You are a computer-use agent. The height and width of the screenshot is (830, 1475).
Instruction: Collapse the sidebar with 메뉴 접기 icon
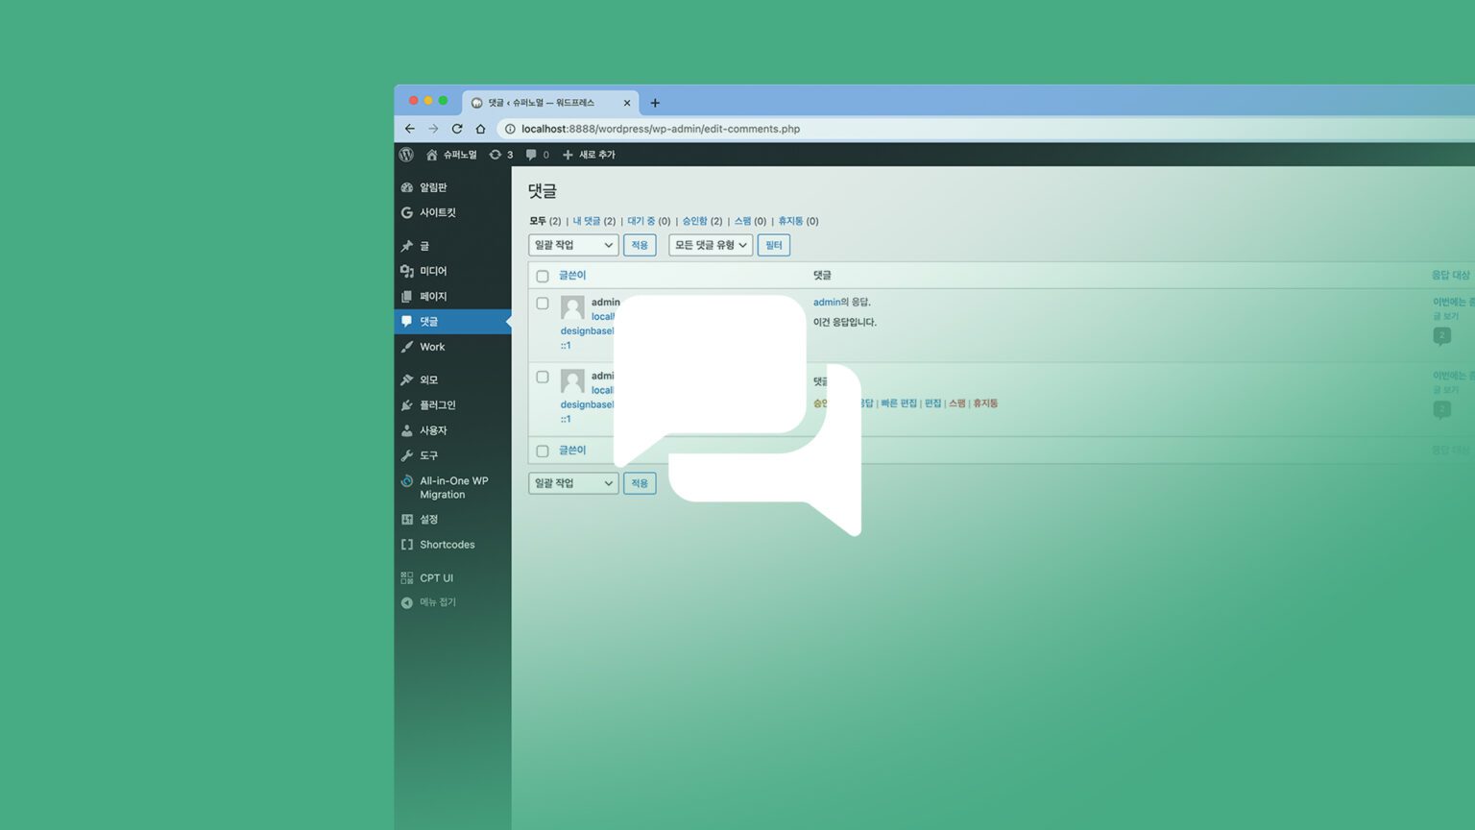[x=407, y=602]
